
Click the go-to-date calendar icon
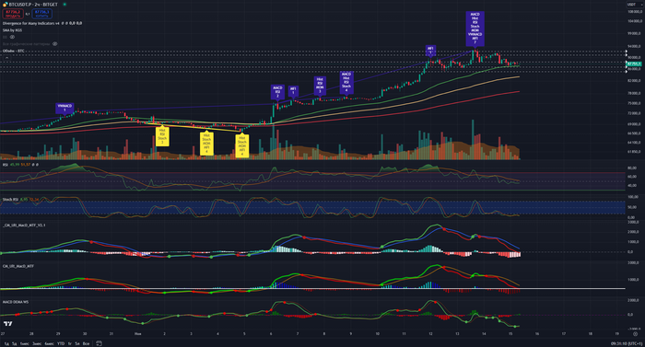click(99, 343)
